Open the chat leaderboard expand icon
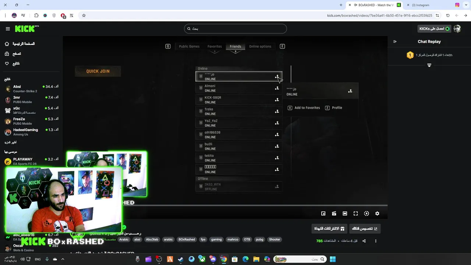 [x=429, y=65]
